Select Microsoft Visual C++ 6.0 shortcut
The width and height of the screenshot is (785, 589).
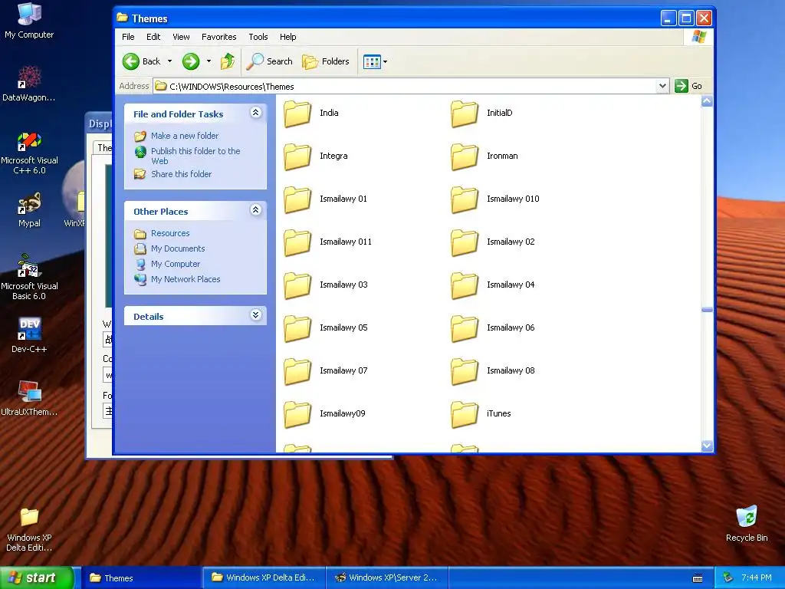pyautogui.click(x=29, y=153)
